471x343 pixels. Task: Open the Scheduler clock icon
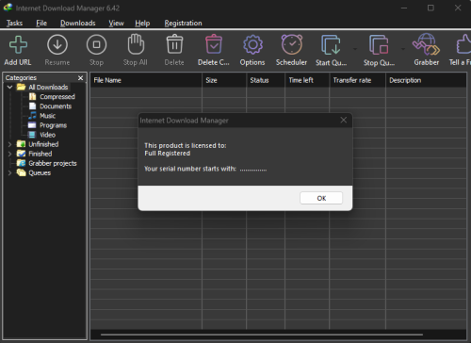pyautogui.click(x=292, y=44)
